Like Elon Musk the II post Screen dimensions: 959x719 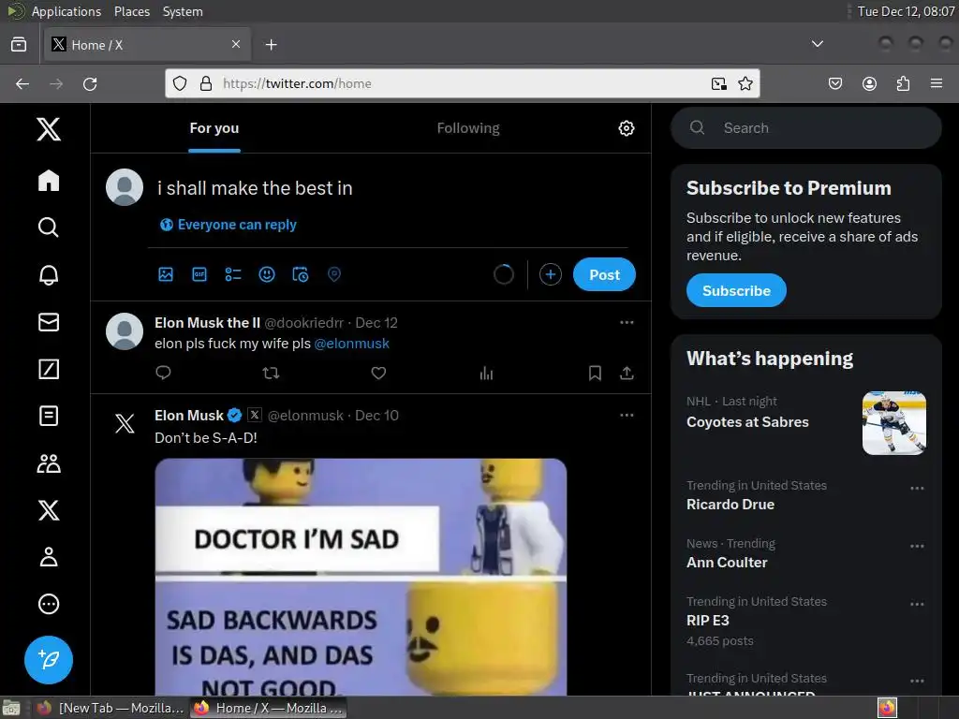point(378,373)
